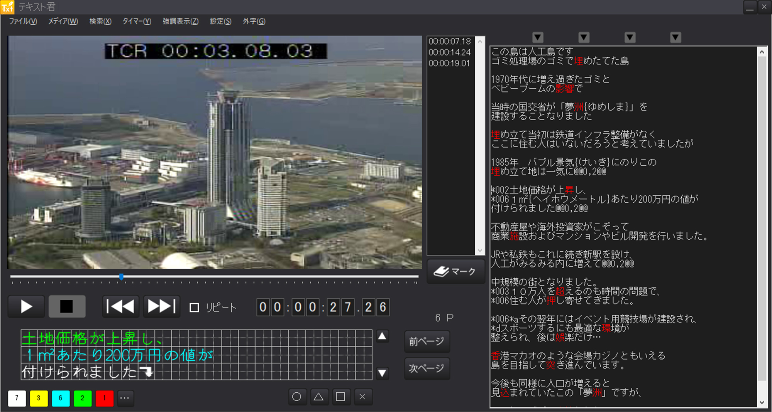Select the timestamp 00:00:14.24 in the mark list
This screenshot has height=412, width=772.
tap(450, 52)
